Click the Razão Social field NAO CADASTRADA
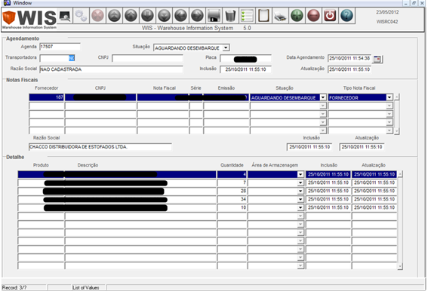 coord(111,69)
